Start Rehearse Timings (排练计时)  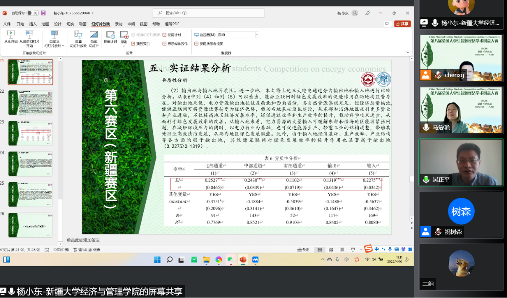tap(110, 37)
